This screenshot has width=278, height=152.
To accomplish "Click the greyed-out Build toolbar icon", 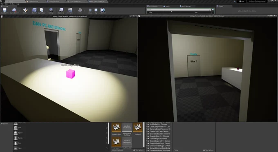I will (80, 11).
